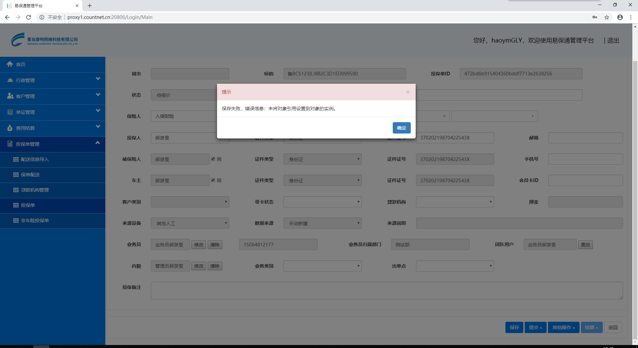Collapse 投保单管理 menu chevron
Screen dimensions: 638x348
coord(98,142)
